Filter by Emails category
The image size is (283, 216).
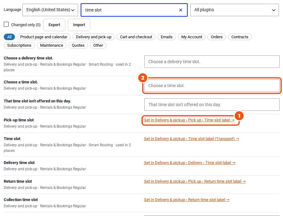click(167, 37)
